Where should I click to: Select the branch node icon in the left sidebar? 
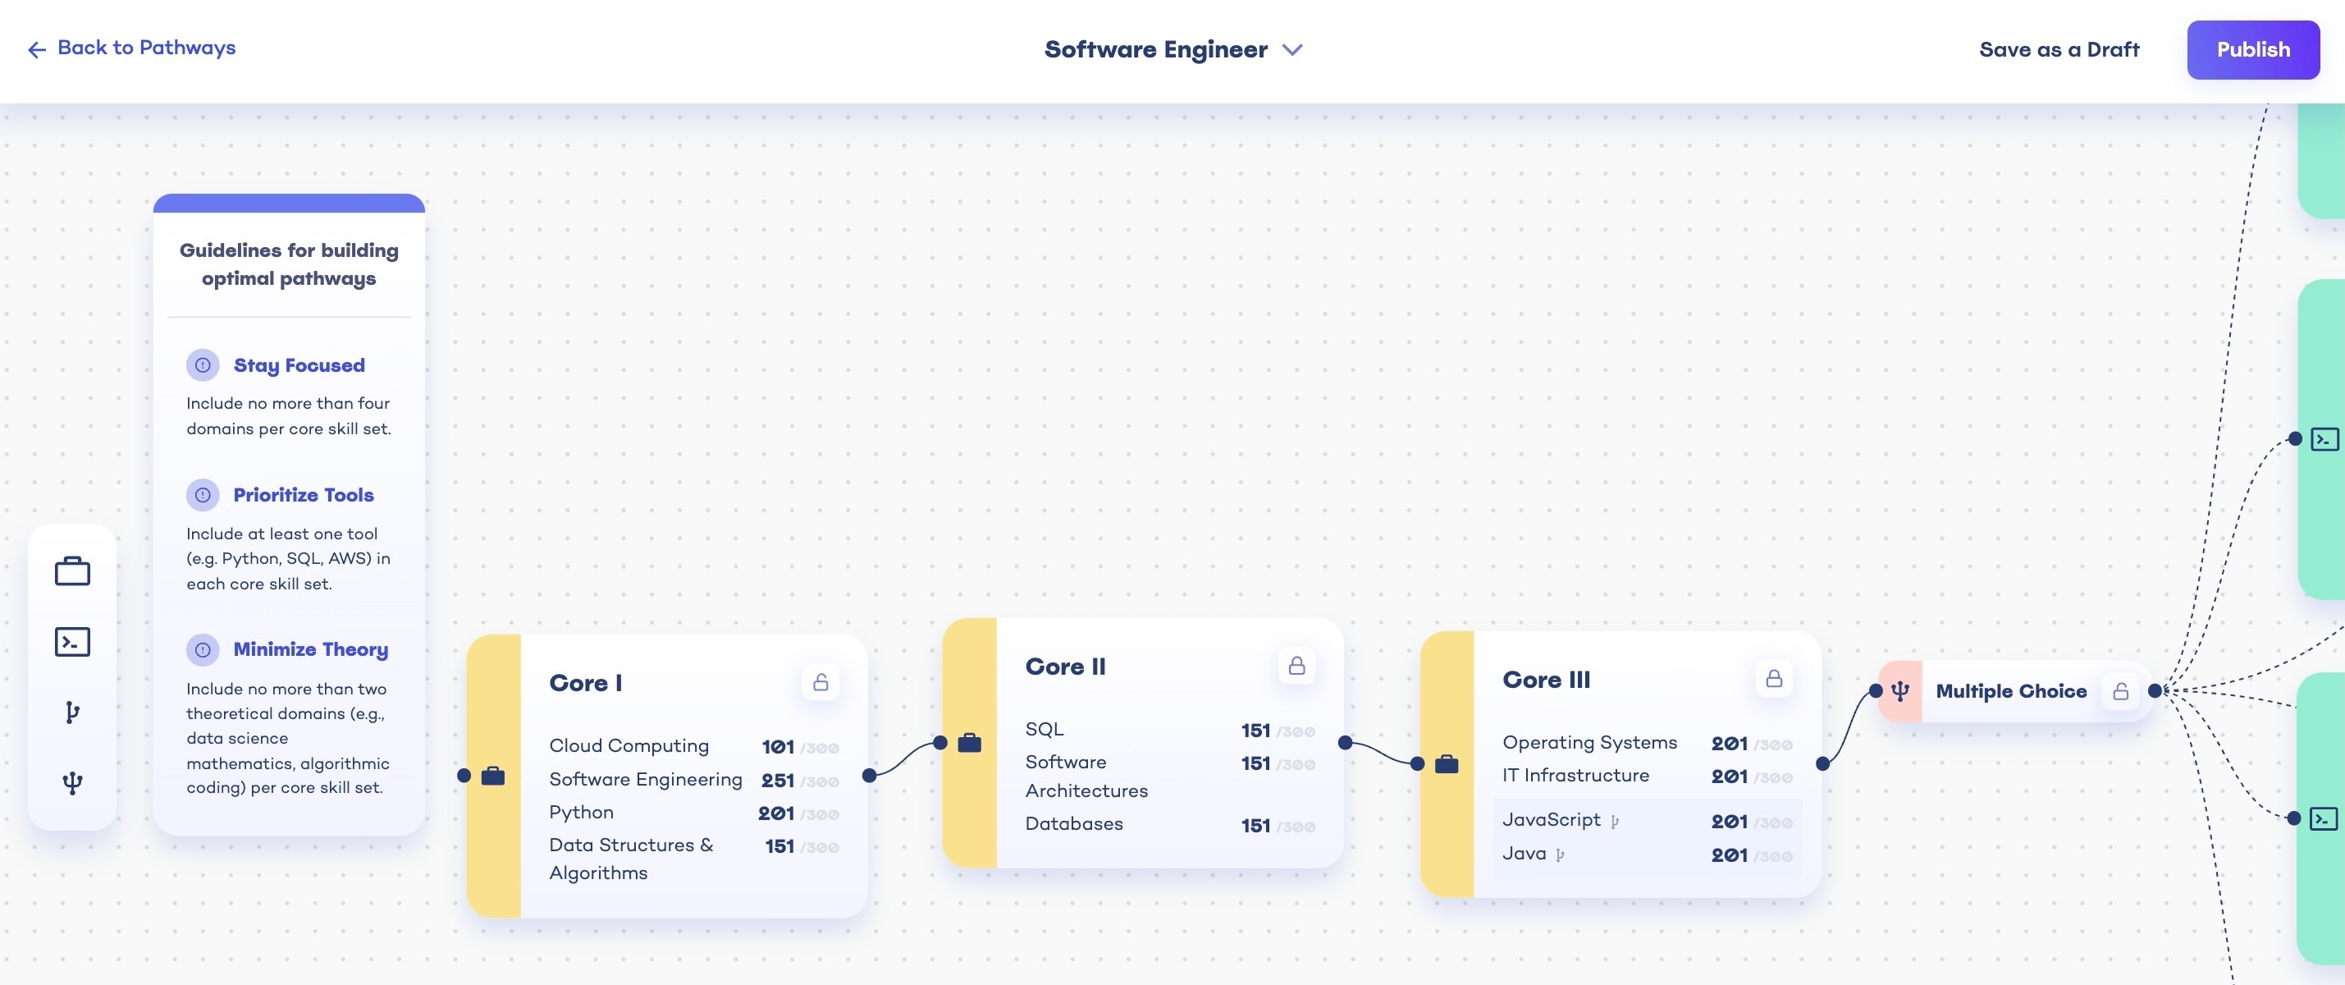[x=72, y=712]
